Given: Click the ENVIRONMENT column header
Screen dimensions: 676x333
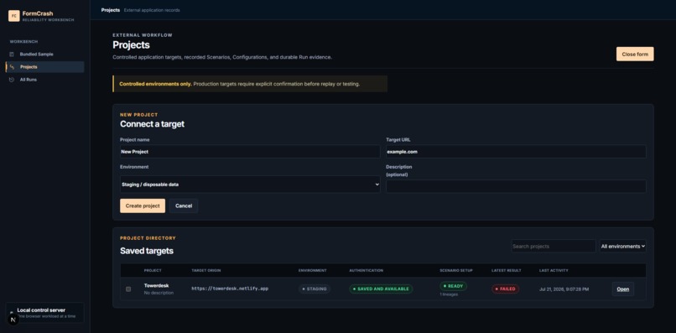Looking at the screenshot, I should pyautogui.click(x=313, y=270).
